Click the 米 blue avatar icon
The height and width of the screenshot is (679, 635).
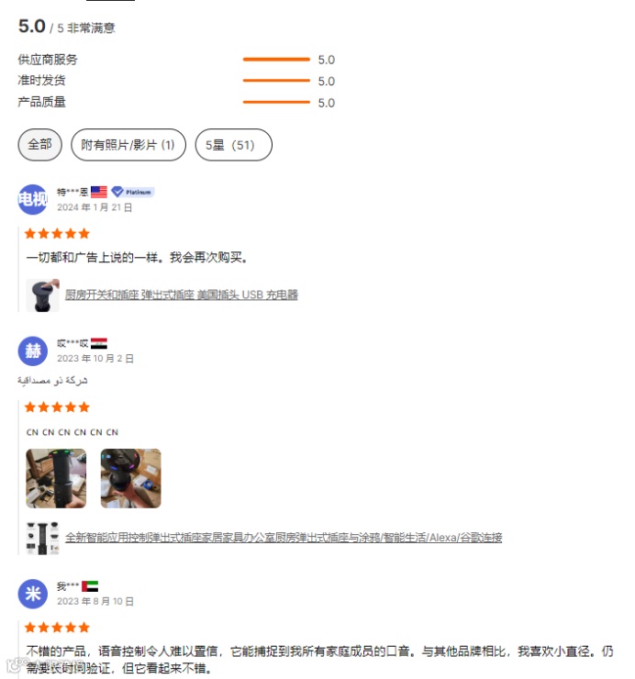pos(32,594)
